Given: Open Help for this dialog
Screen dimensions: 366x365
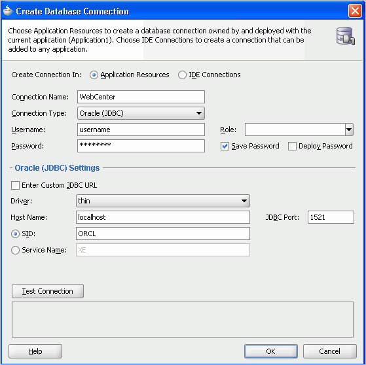Looking at the screenshot, I should coord(35,351).
